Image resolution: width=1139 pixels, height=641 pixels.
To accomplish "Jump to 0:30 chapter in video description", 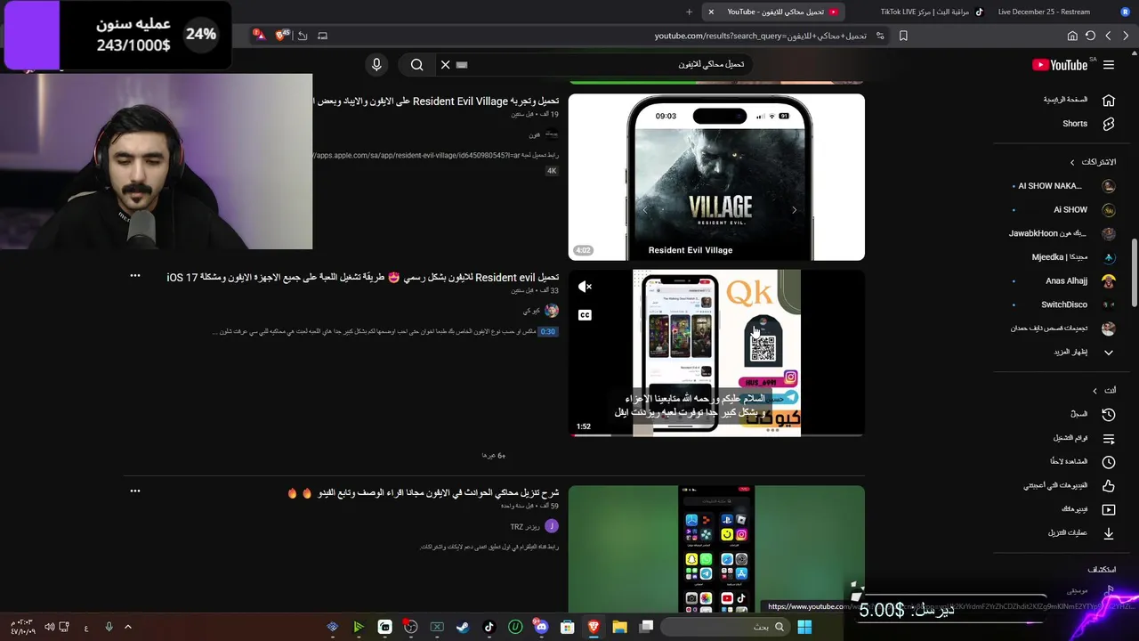I will pyautogui.click(x=547, y=332).
